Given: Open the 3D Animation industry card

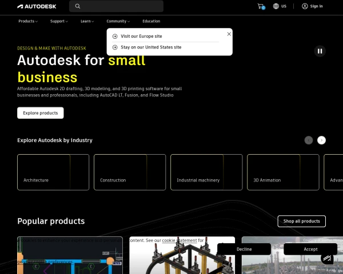Looking at the screenshot, I should pos(283,172).
